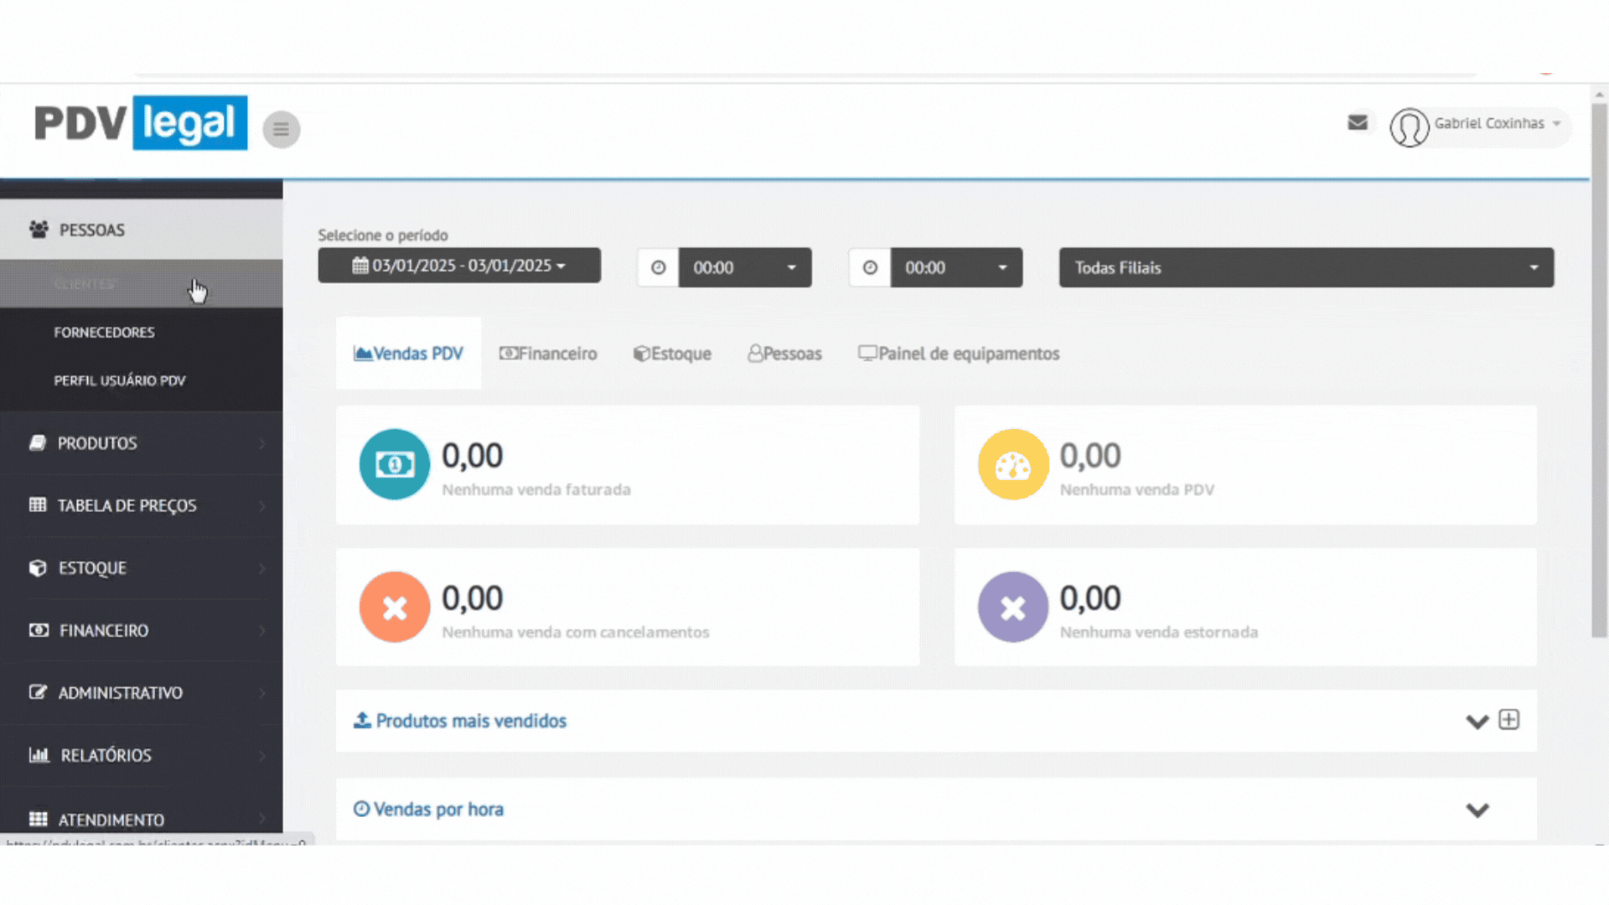
Task: Open the envelope messages icon
Action: tap(1358, 123)
